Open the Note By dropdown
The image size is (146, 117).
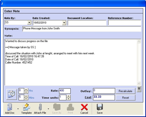[29, 22]
